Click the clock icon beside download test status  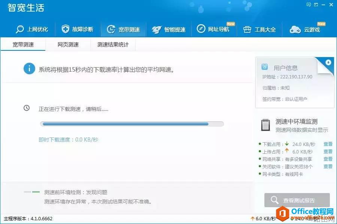(x=27, y=108)
